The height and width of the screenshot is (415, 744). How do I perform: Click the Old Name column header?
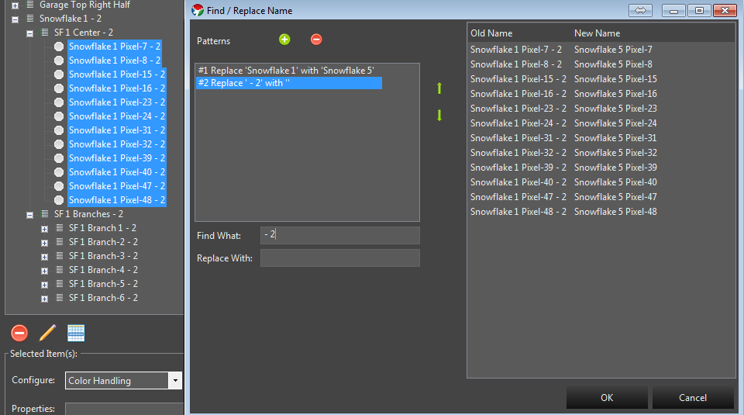[x=491, y=33]
